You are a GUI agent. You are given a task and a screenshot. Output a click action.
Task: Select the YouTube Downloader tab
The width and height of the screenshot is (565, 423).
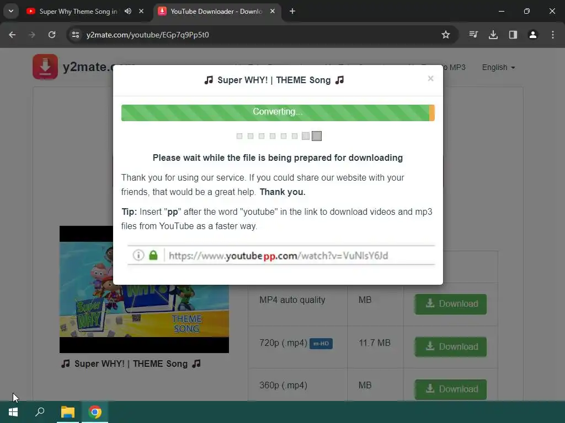click(x=216, y=12)
